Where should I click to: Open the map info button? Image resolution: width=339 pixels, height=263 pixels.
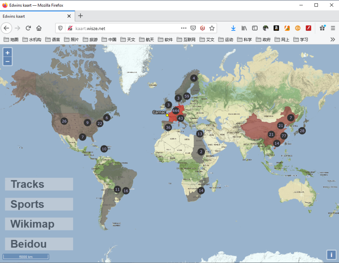point(331,255)
